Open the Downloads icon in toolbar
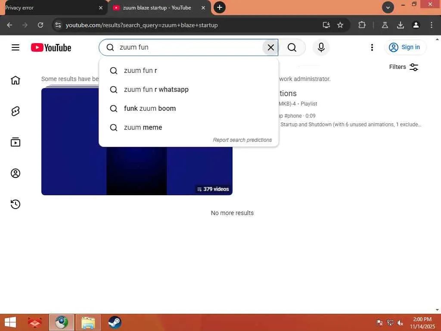The image size is (441, 331). (x=401, y=25)
